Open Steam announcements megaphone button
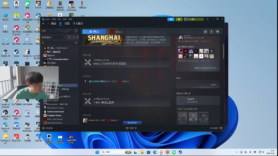278x156 pixels. [171, 19]
